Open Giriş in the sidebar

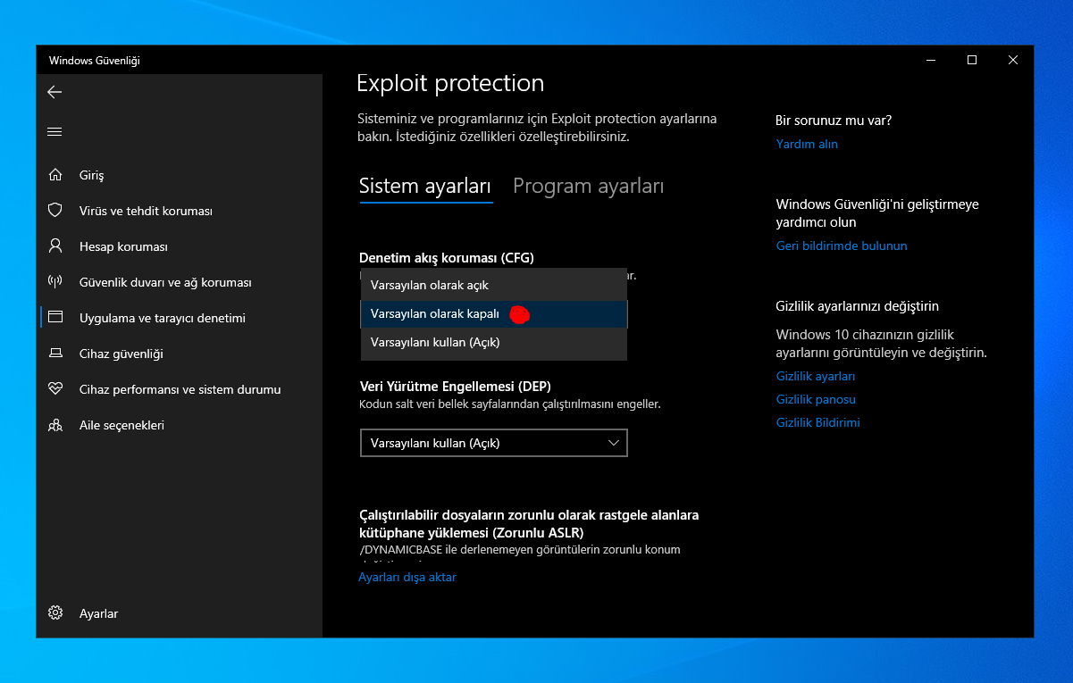(180, 175)
